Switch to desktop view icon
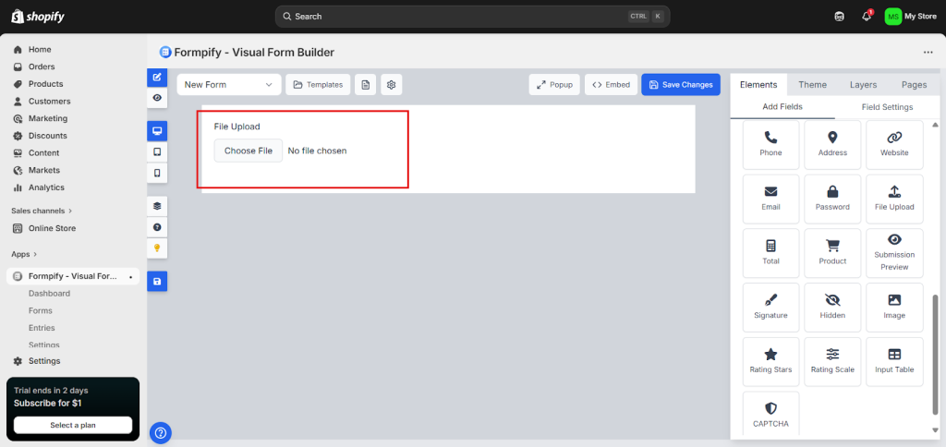The width and height of the screenshot is (946, 447). coord(157,131)
